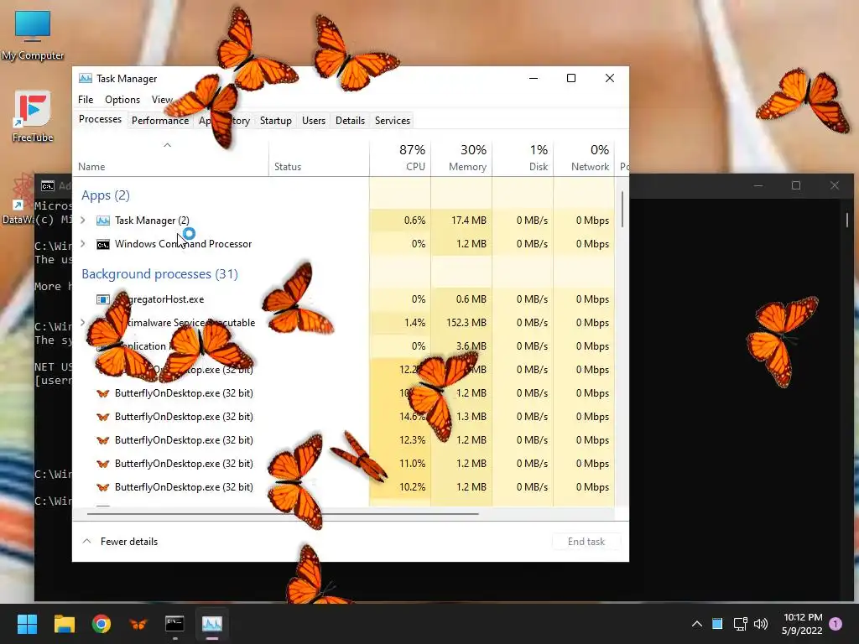Open the File menu in Task Manager
Viewport: 859px width, 644px height.
click(x=86, y=100)
